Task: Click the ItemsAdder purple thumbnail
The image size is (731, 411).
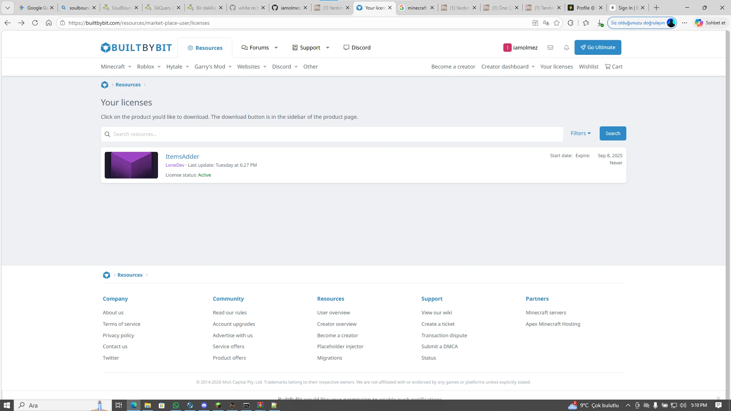Action: 131,165
